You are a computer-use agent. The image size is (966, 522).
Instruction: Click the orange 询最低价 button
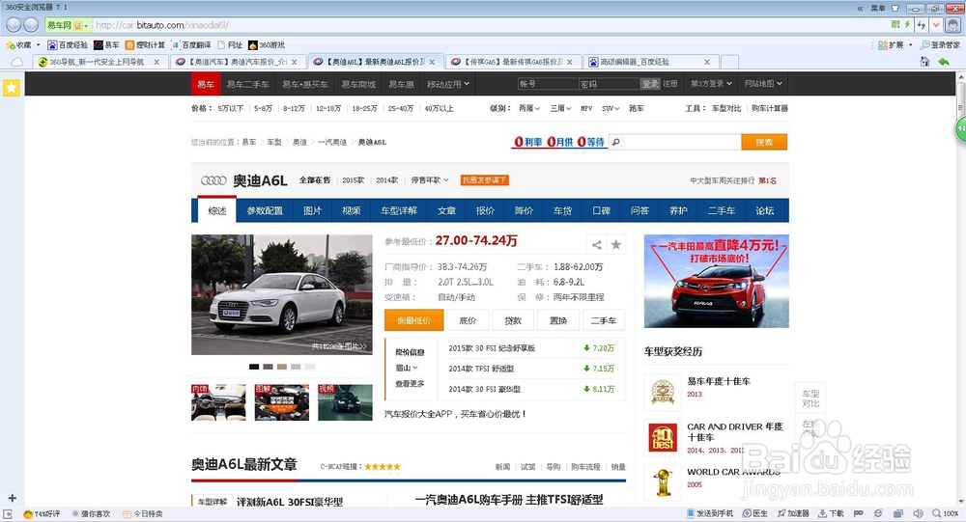[414, 320]
